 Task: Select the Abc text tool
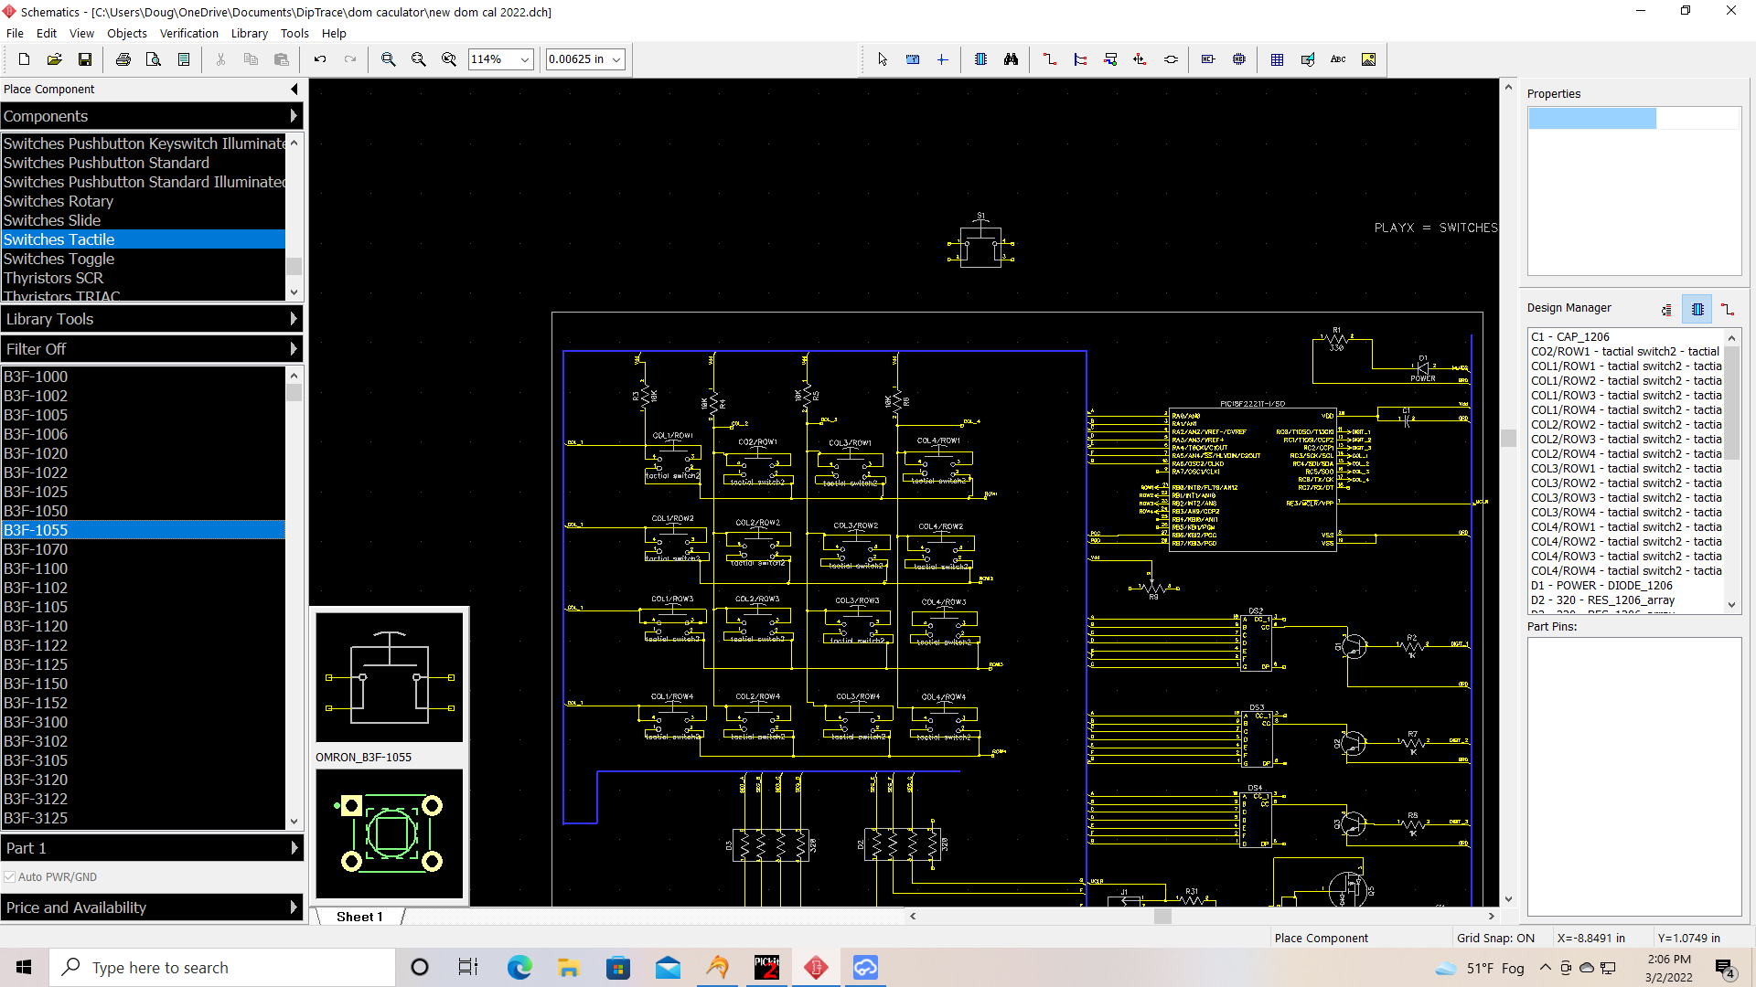[1338, 59]
